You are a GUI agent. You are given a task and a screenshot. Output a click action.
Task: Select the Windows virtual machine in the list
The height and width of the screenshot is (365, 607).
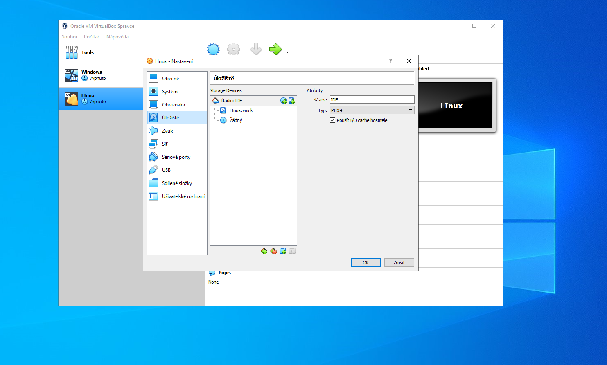(x=101, y=75)
